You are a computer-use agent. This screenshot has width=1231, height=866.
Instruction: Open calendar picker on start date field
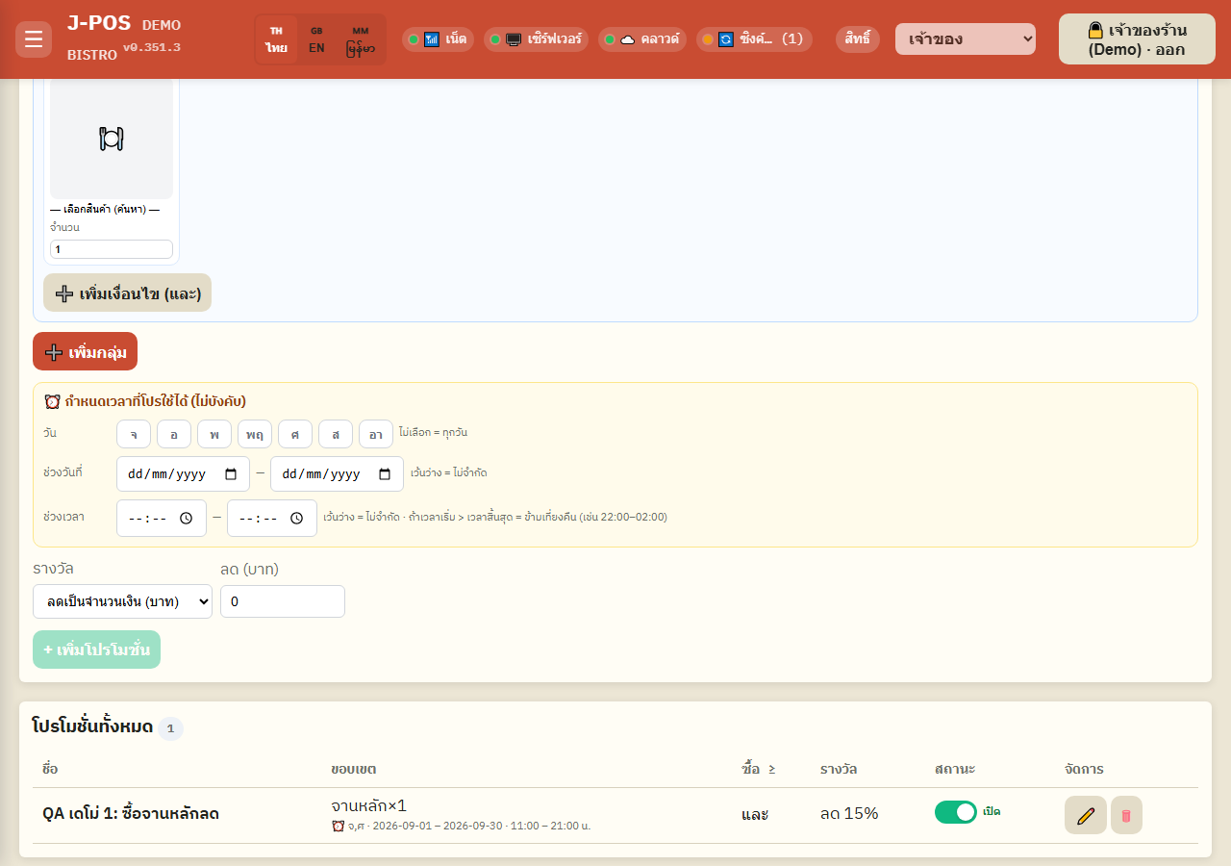[x=231, y=474]
